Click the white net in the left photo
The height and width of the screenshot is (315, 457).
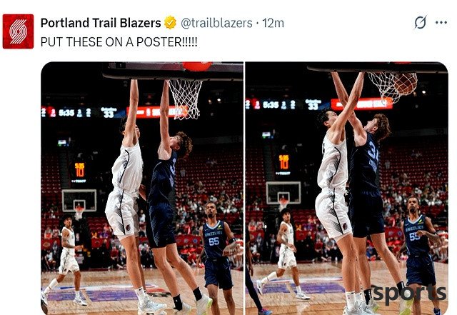[x=186, y=99]
